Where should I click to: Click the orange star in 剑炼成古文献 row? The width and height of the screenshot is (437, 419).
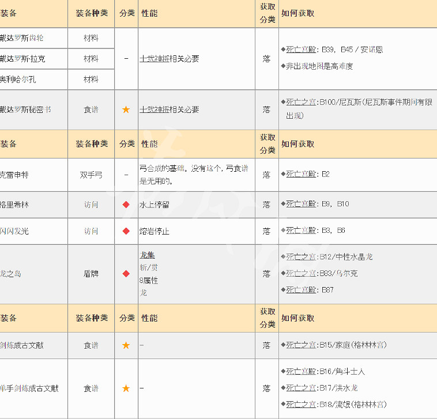coord(126,345)
